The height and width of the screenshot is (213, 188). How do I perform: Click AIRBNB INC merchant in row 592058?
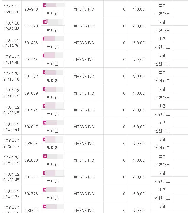(84, 144)
